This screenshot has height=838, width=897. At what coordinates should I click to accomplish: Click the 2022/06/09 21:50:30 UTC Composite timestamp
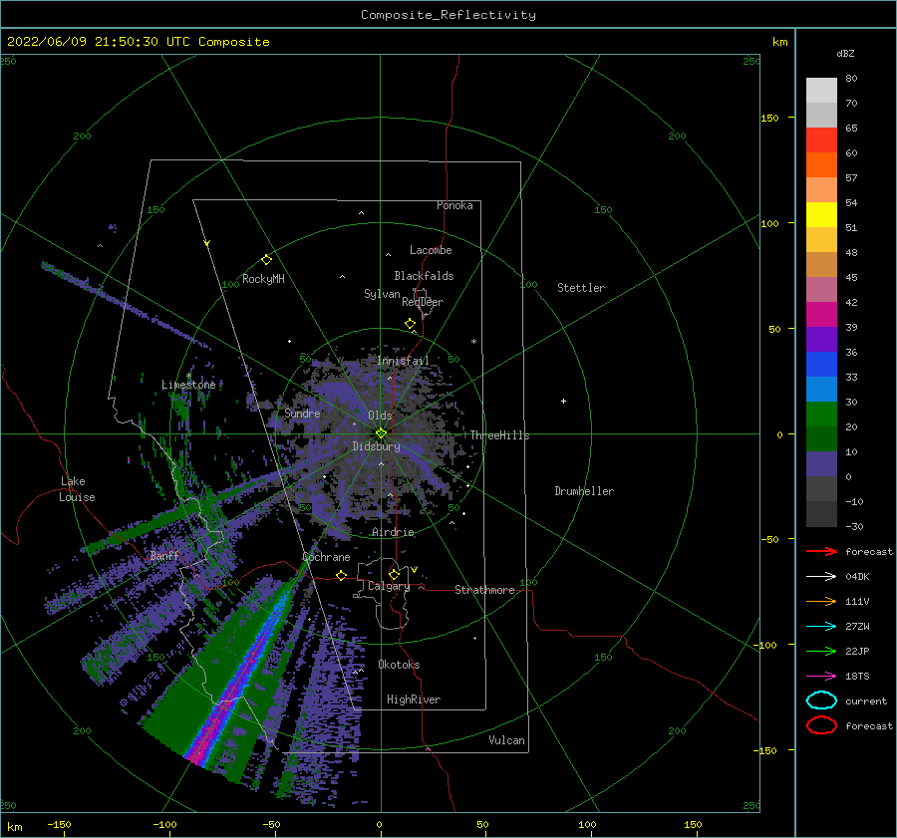point(138,42)
